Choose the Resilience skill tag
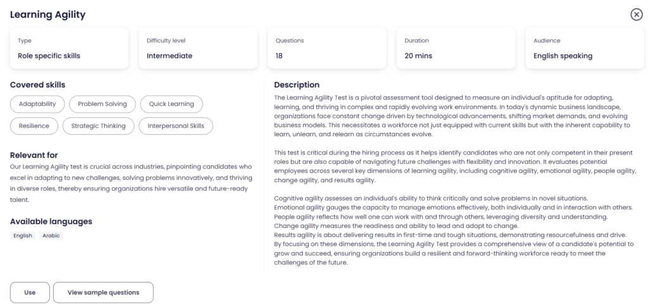 tap(34, 126)
